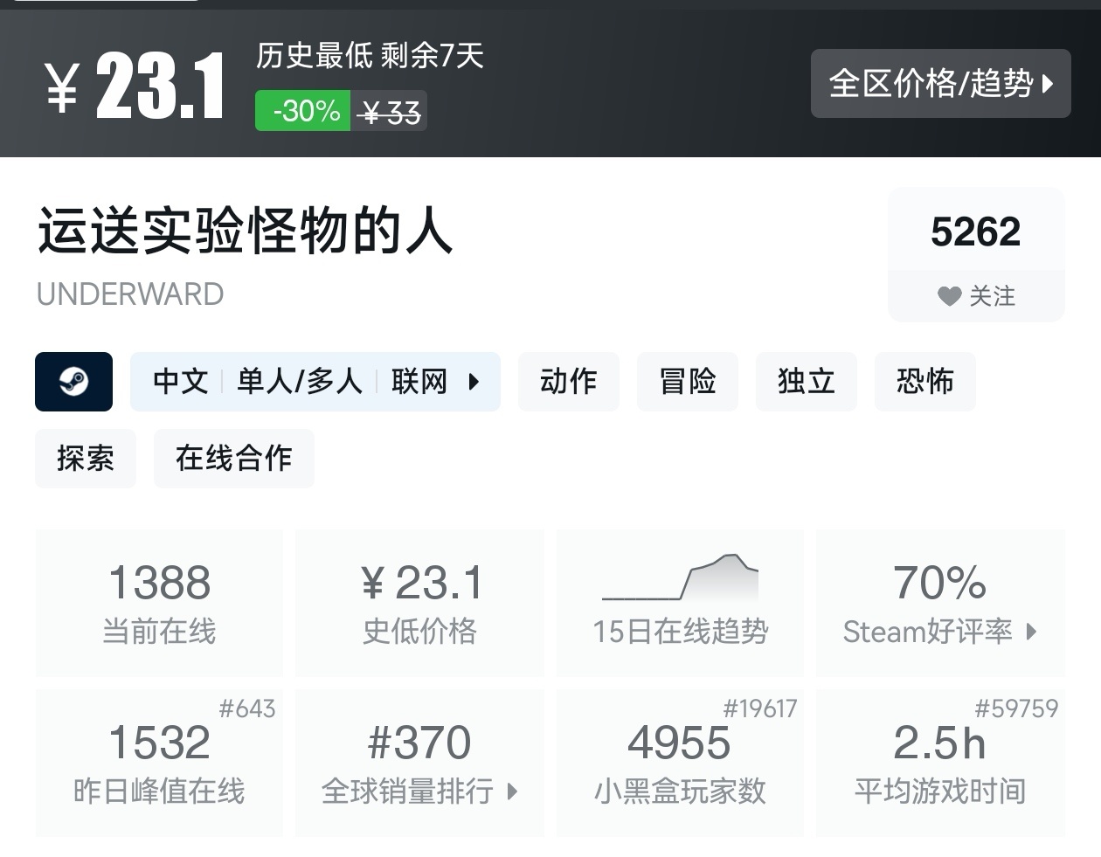The height and width of the screenshot is (857, 1101).
Task: Click the 1532 昨日峰值在线 stat
Action: tap(159, 764)
